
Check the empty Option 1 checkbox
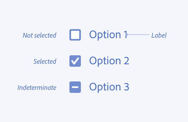[x=75, y=35]
